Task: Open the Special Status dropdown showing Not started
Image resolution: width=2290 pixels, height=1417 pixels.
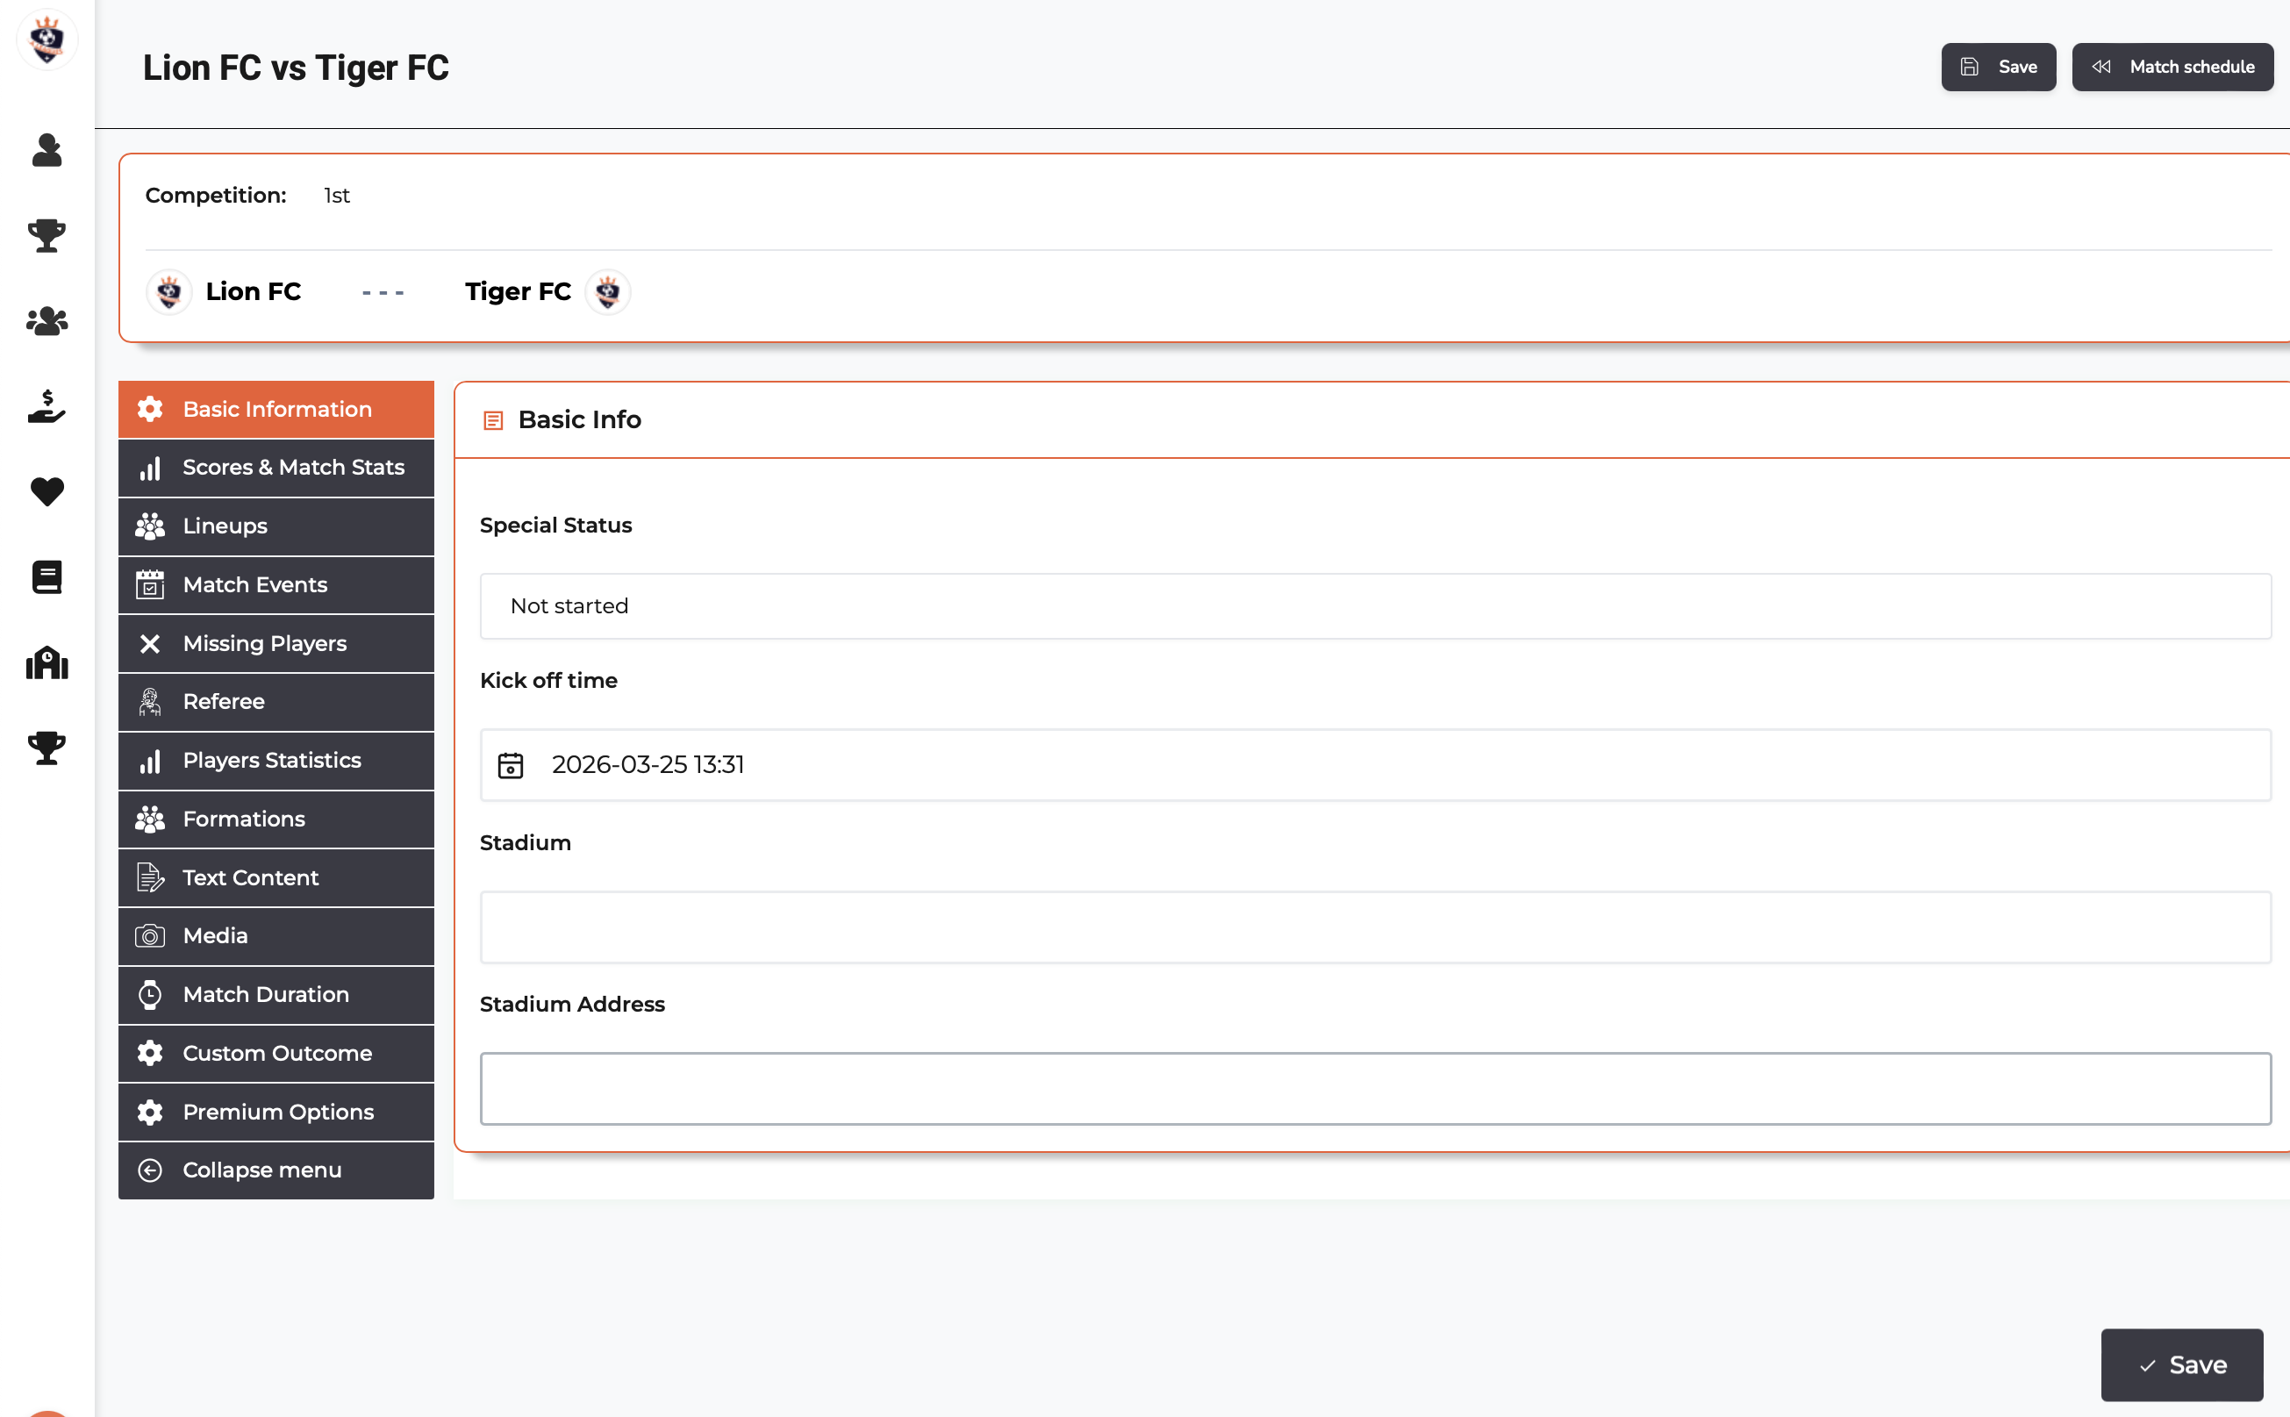Action: 1375,606
